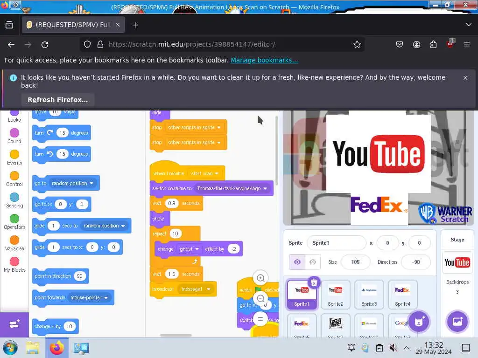
Task: Select Sprite4 FedEx thumbnail
Action: click(x=403, y=295)
